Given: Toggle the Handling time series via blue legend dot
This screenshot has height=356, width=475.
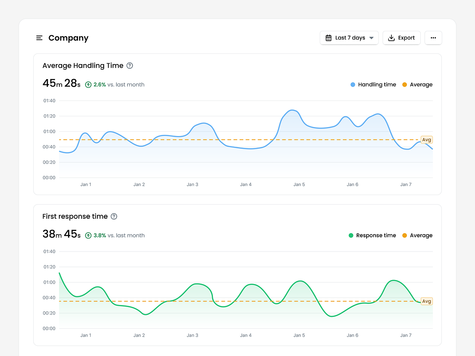Looking at the screenshot, I should tap(352, 84).
